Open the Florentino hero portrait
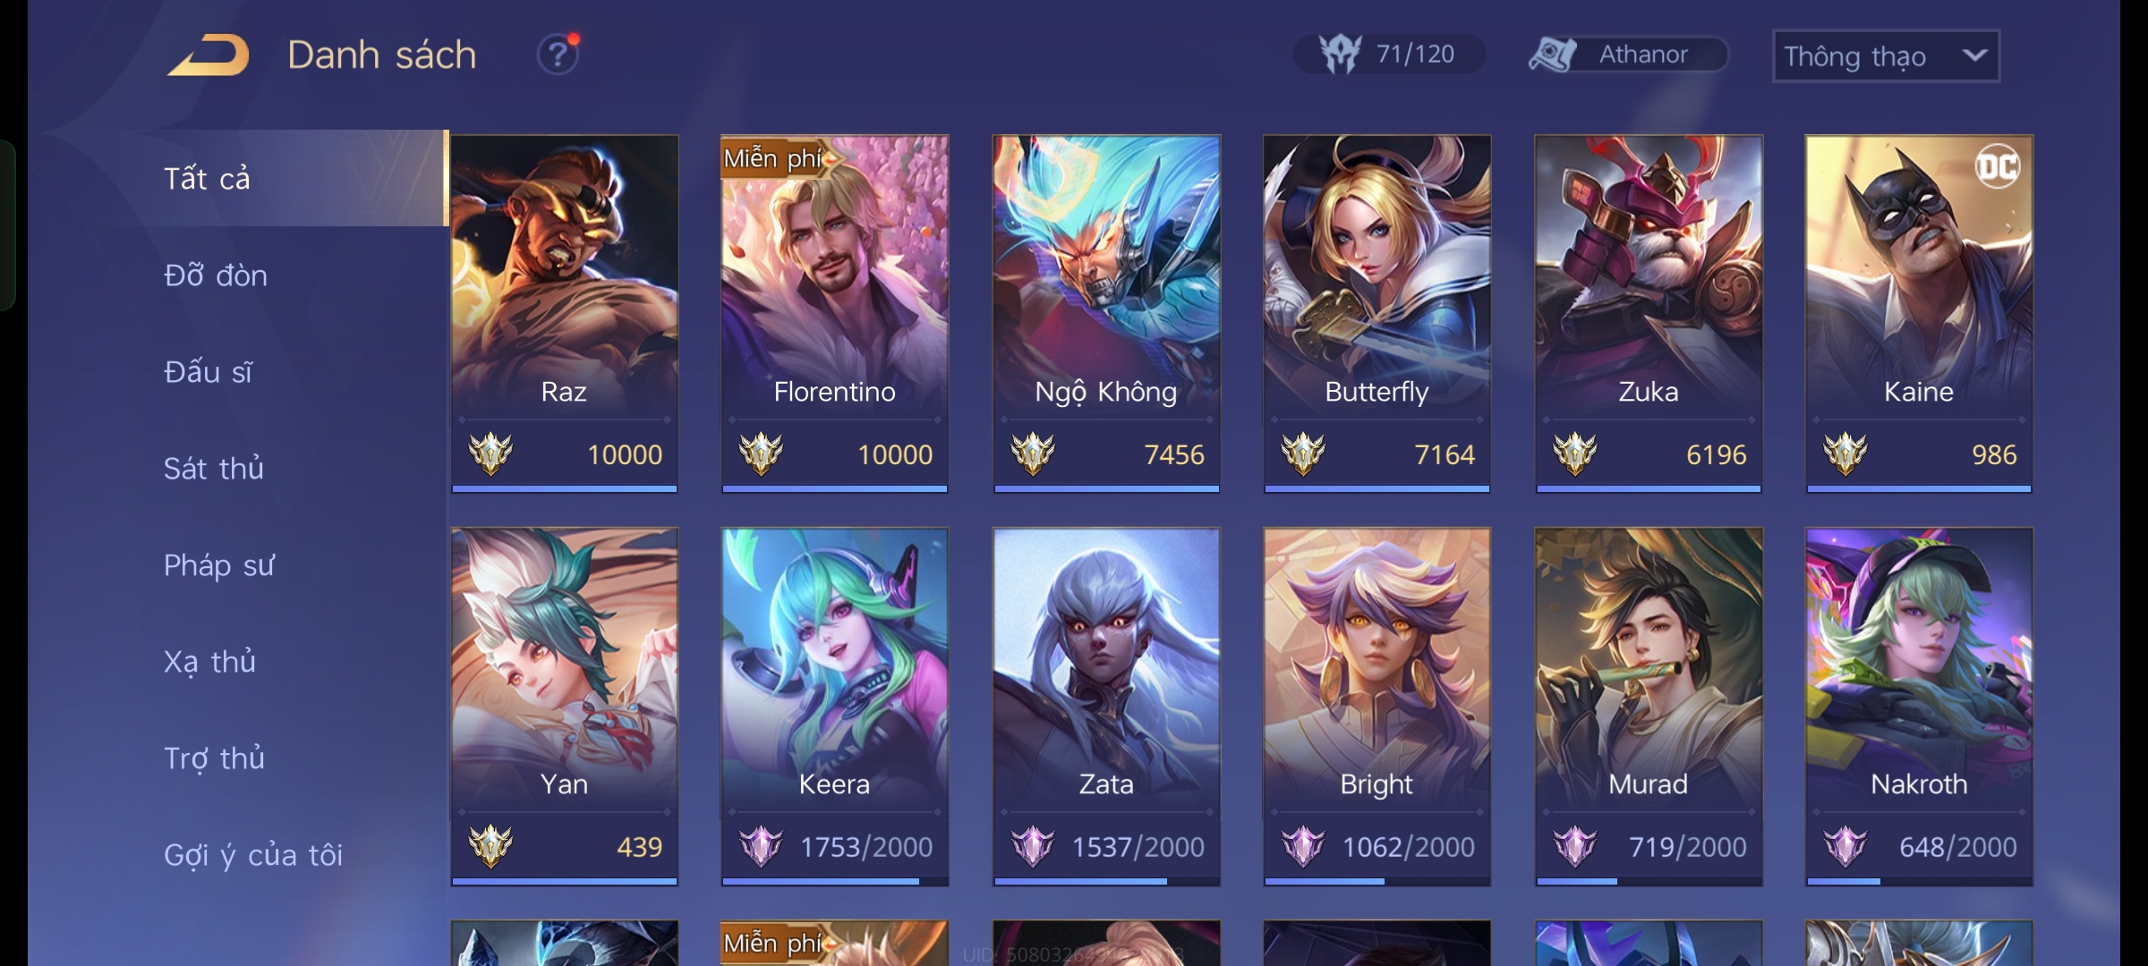Viewport: 2148px width, 966px height. point(834,277)
